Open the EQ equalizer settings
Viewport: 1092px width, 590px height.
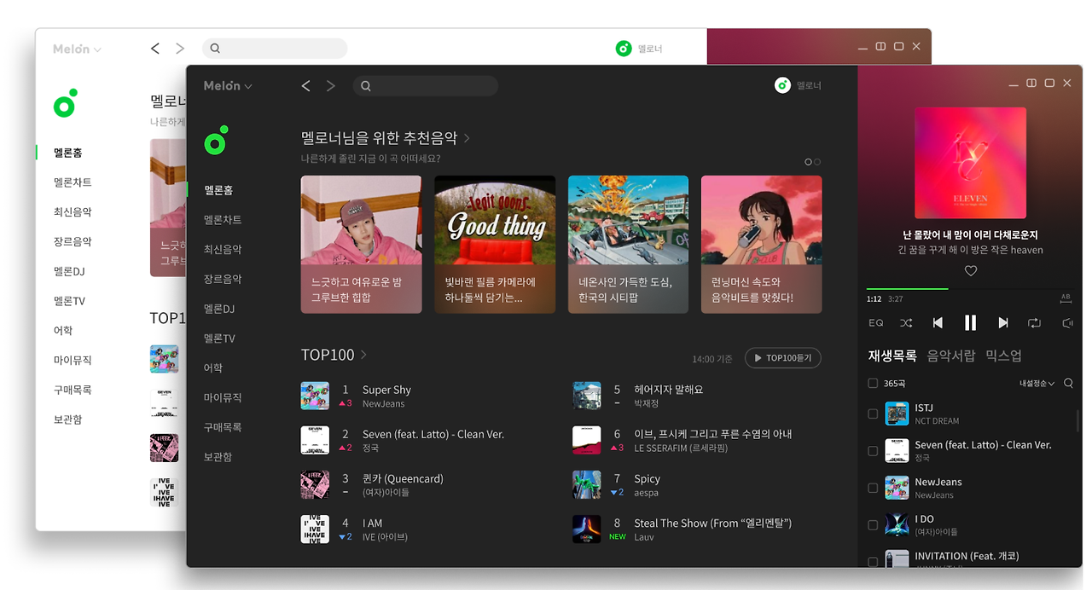click(x=876, y=323)
